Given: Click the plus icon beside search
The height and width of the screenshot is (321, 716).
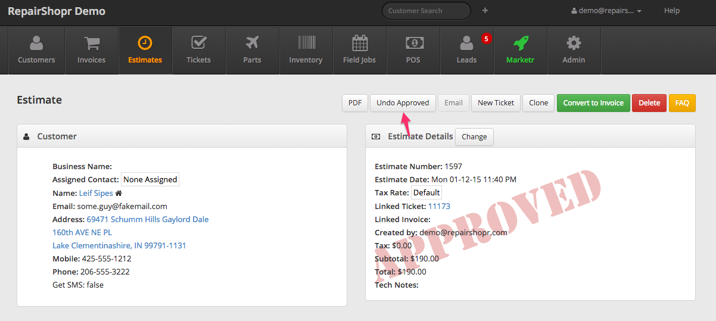Looking at the screenshot, I should [x=485, y=11].
